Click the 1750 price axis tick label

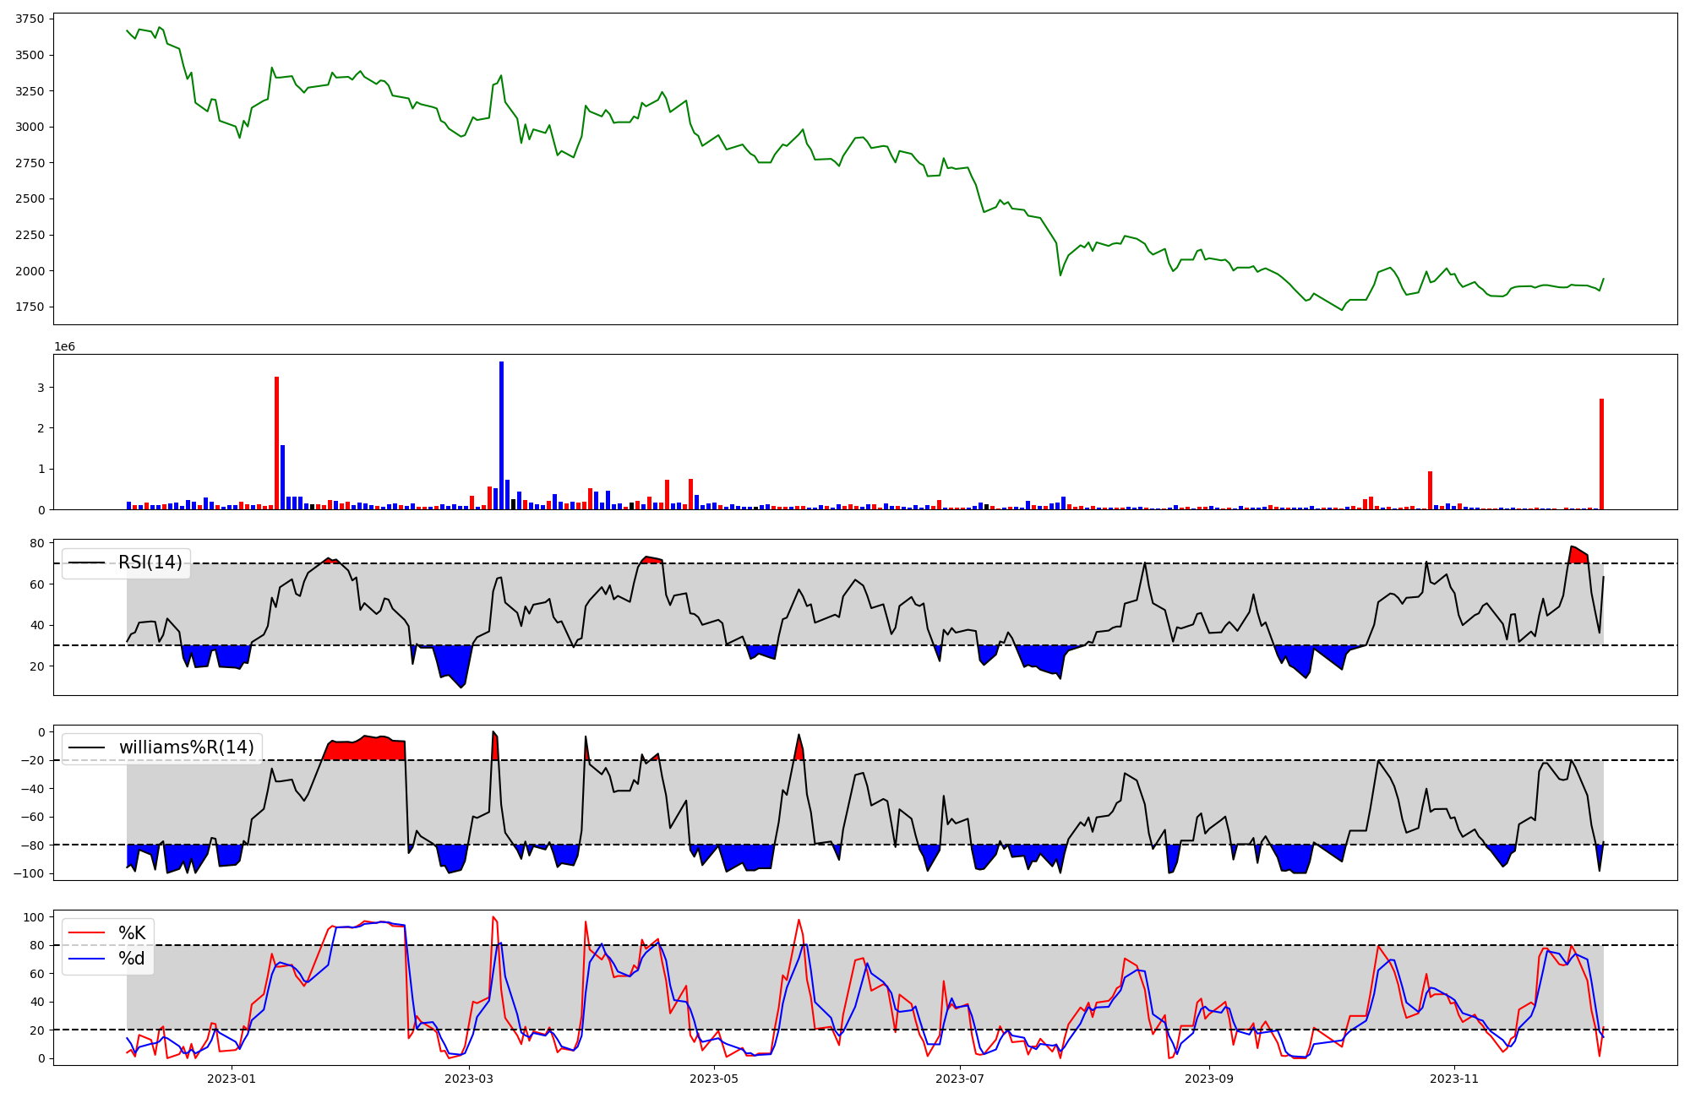pos(30,307)
